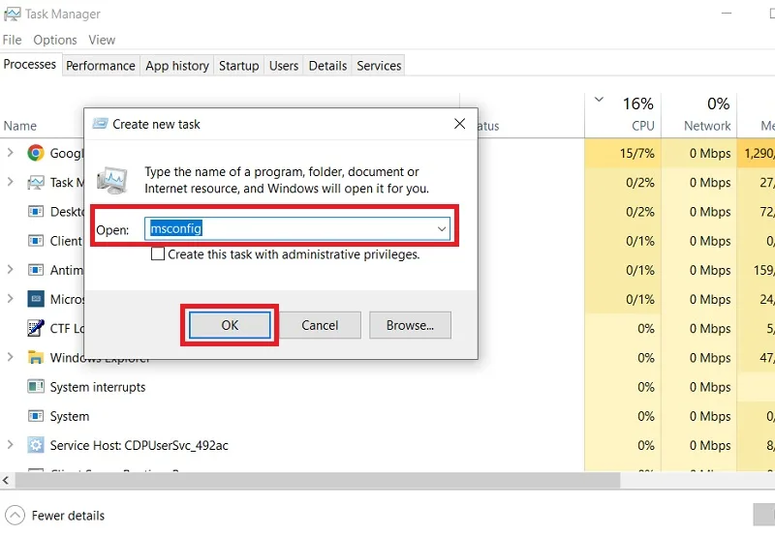Expand the Windows Explorer process group
Image resolution: width=775 pixels, height=535 pixels.
point(11,357)
